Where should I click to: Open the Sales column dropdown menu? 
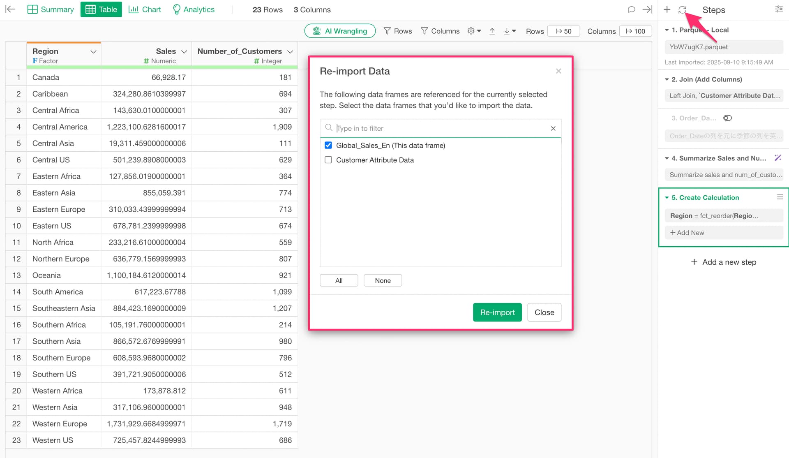(184, 51)
